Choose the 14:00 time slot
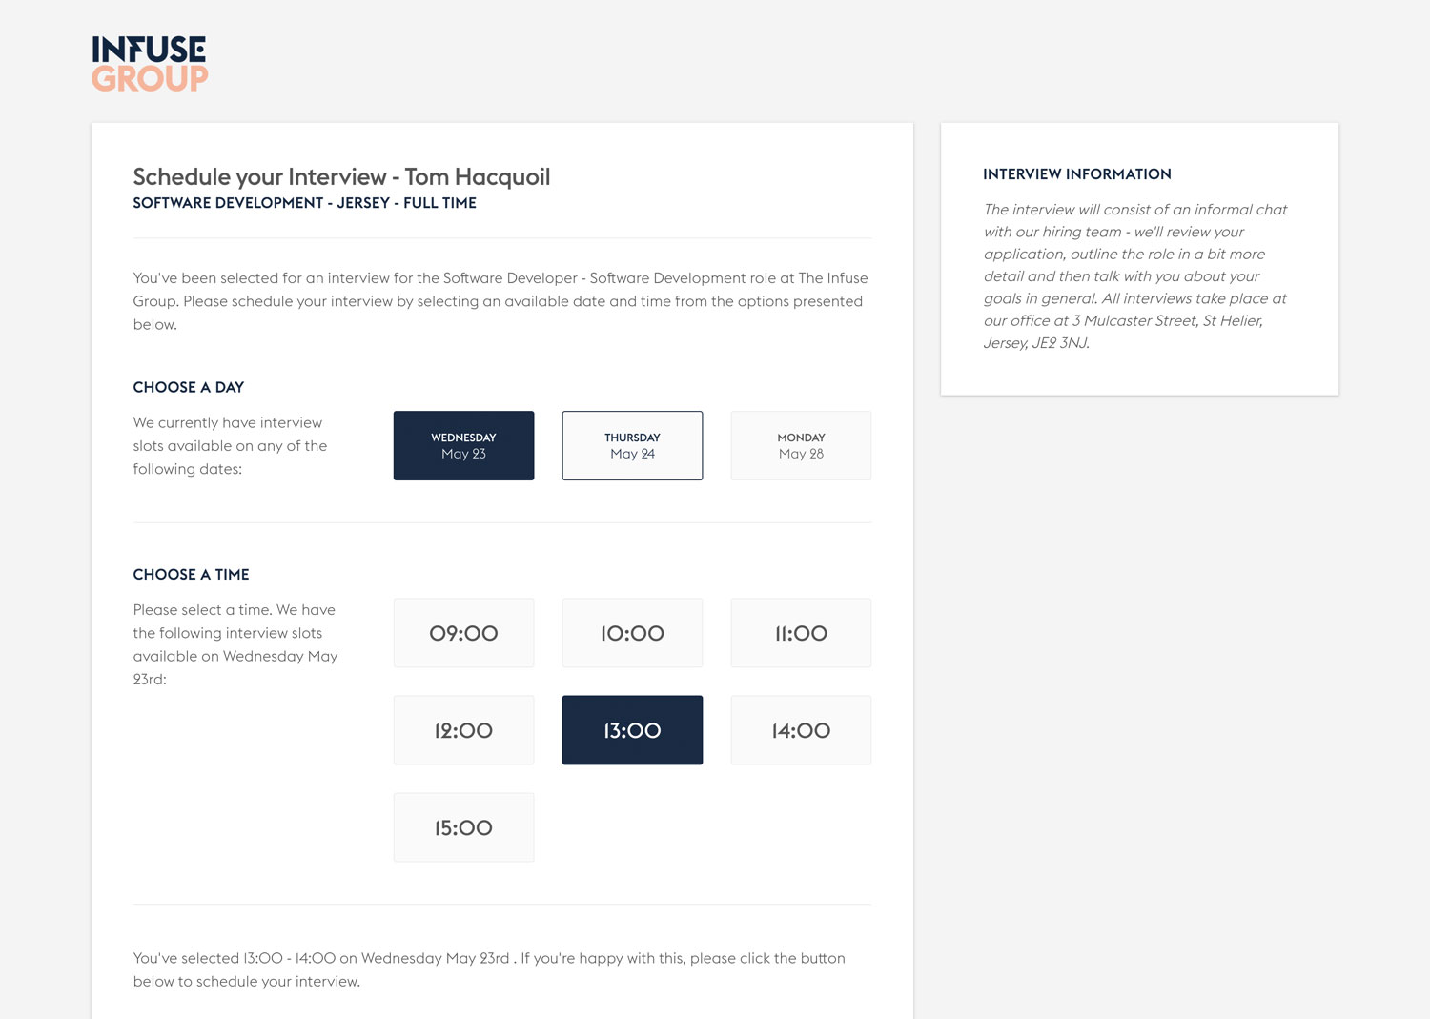The width and height of the screenshot is (1430, 1019). (x=801, y=730)
